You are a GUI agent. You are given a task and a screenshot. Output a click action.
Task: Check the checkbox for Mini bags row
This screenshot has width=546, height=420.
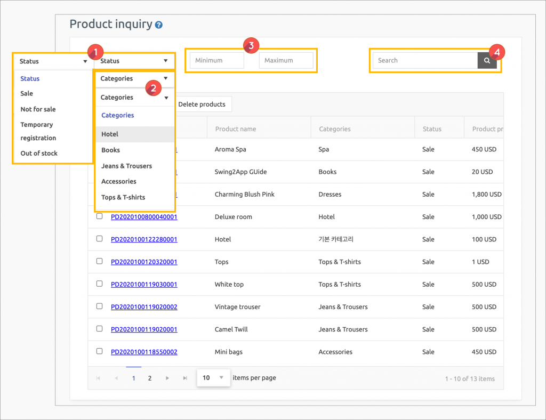[99, 351]
